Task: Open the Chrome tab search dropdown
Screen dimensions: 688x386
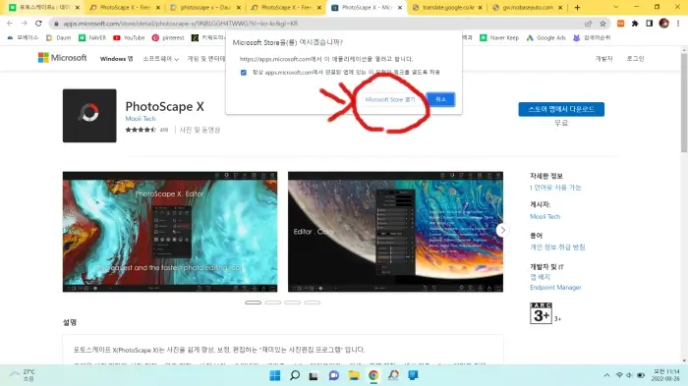Action: 615,7
